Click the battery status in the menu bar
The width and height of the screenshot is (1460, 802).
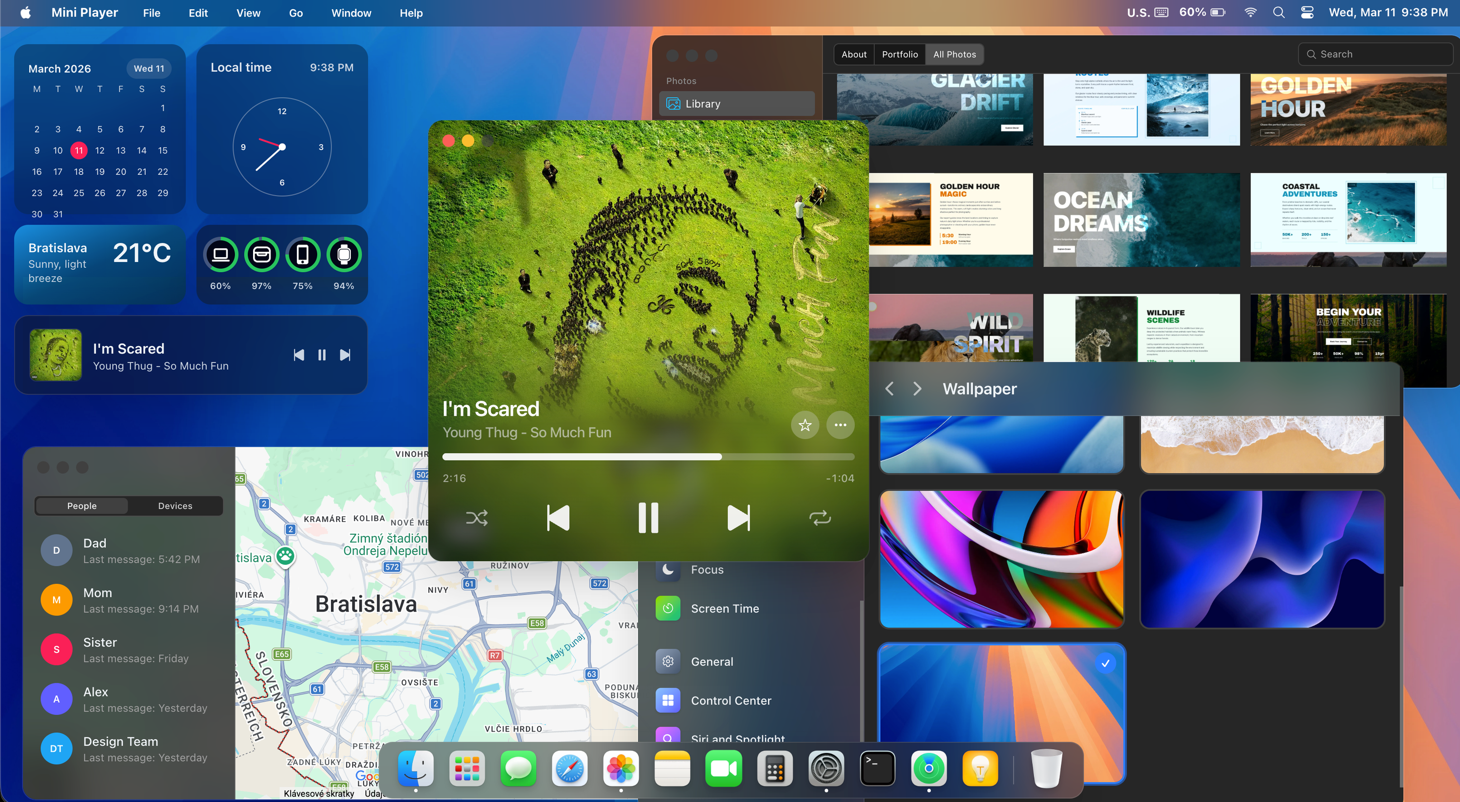click(x=1202, y=13)
